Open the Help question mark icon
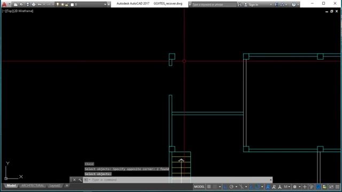 (x=294, y=4)
